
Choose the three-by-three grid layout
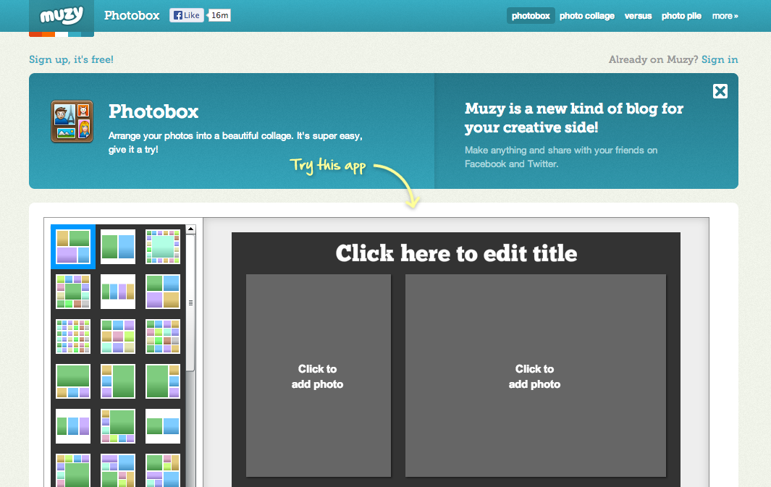click(118, 336)
